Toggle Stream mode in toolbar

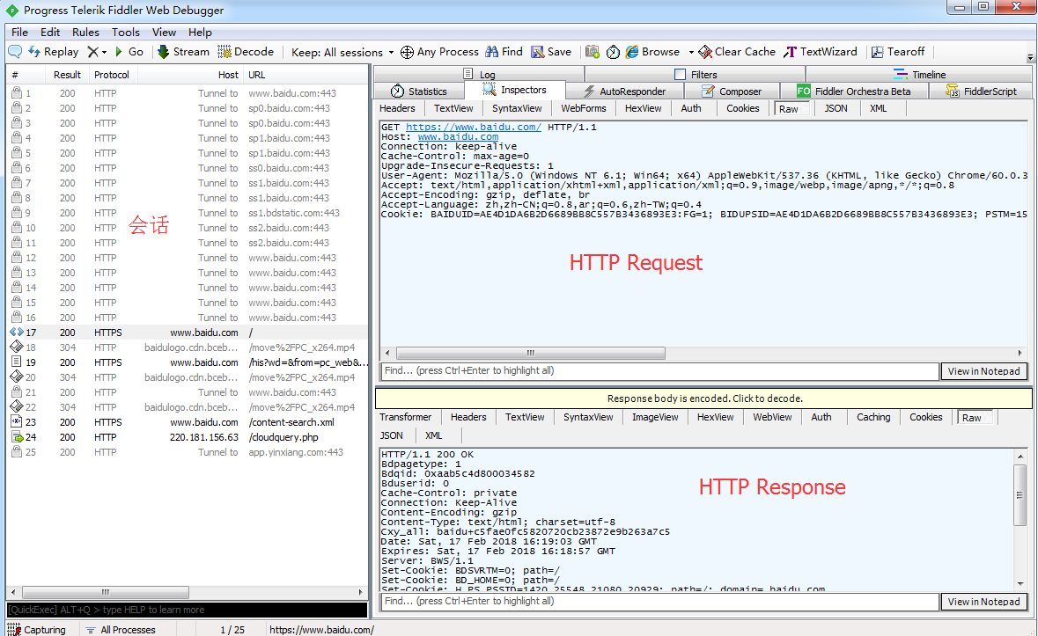click(x=183, y=52)
